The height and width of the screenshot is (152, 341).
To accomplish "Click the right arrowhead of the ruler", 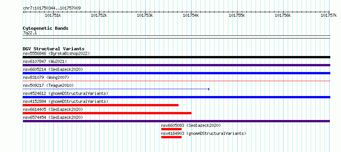I will [x=329, y=12].
